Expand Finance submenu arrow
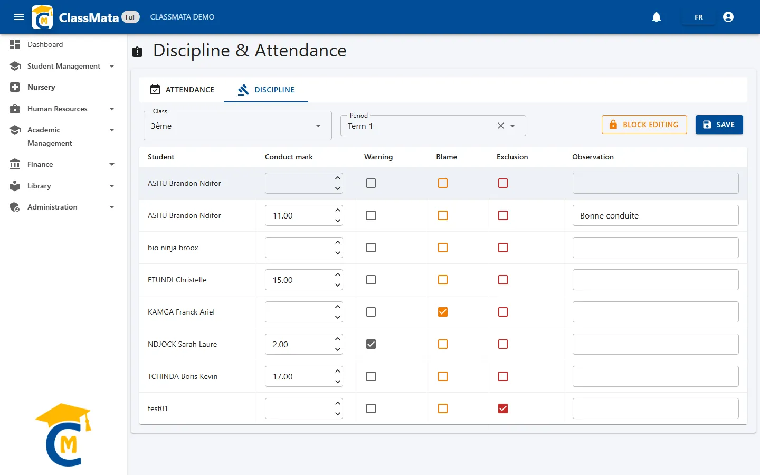Screen dimensions: 760x475 (x=112, y=164)
